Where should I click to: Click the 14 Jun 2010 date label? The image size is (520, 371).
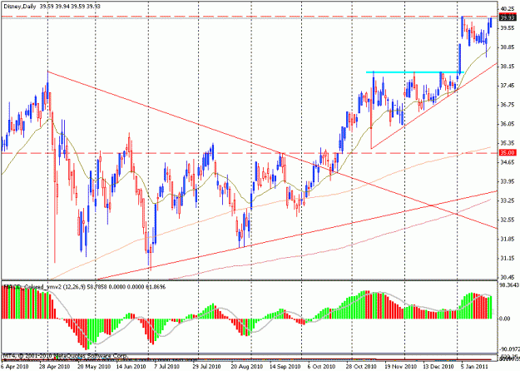(131, 367)
